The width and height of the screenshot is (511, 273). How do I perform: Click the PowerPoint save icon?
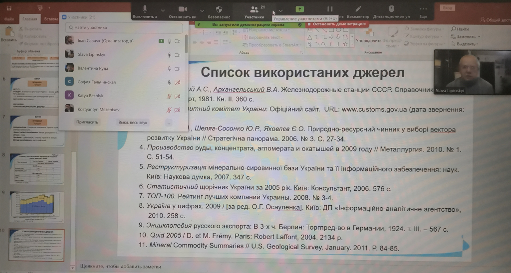[x=9, y=8]
